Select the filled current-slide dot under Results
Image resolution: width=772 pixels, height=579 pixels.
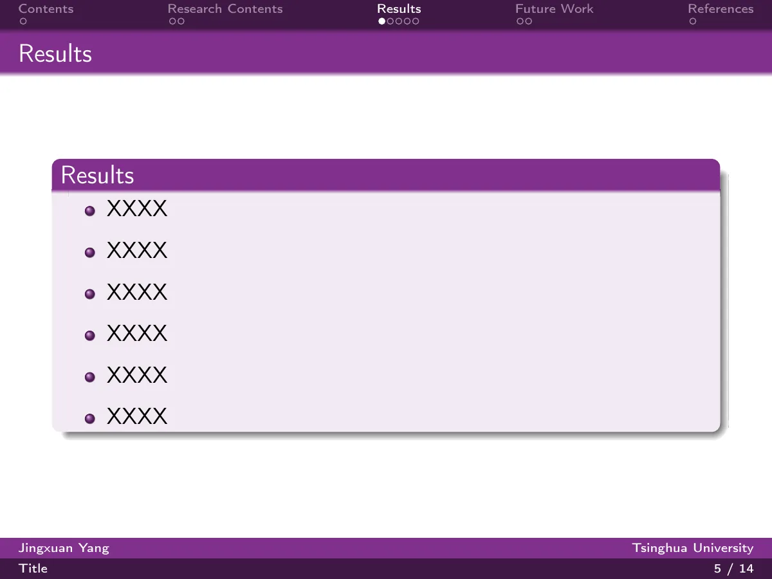(381, 21)
